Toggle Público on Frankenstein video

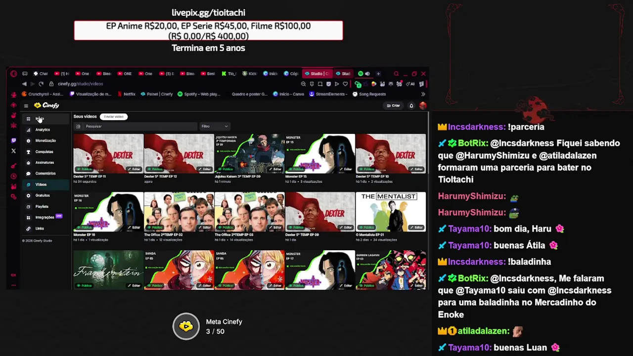pos(85,286)
